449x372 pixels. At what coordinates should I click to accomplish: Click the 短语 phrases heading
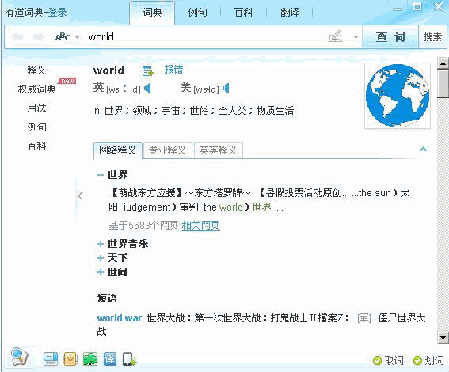[107, 298]
